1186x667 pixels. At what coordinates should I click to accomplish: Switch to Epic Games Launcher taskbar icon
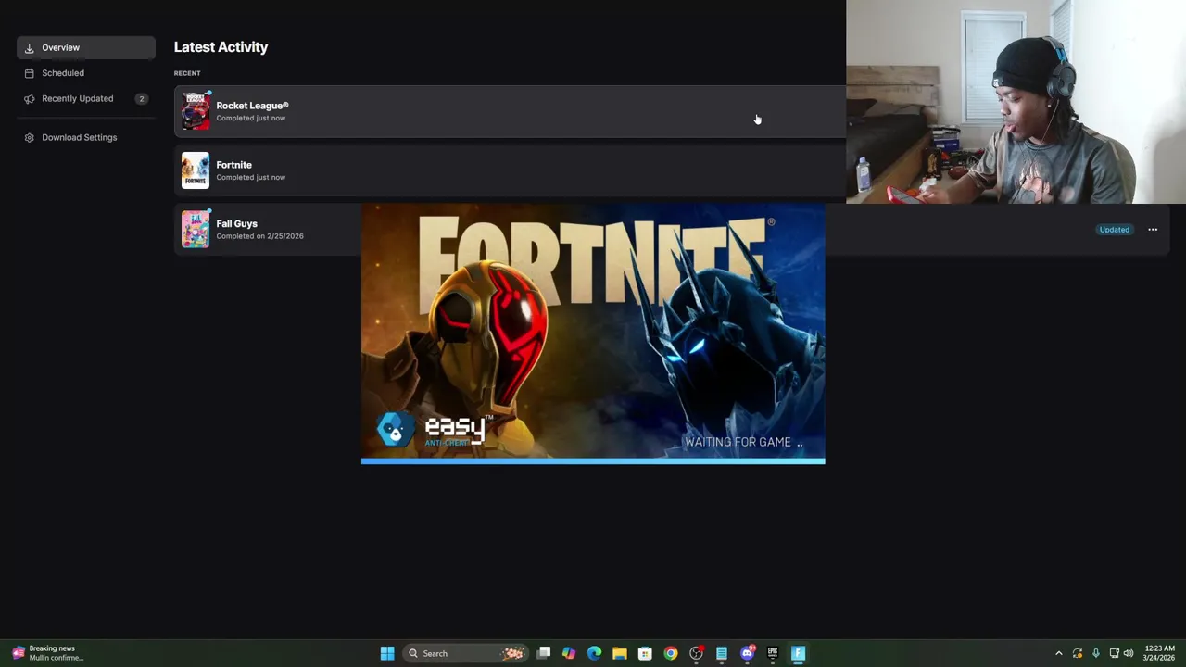tap(773, 653)
